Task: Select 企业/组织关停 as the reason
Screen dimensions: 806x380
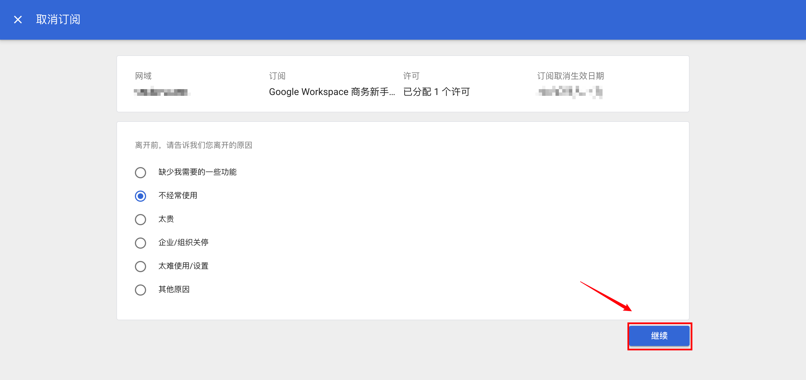Action: [x=140, y=243]
